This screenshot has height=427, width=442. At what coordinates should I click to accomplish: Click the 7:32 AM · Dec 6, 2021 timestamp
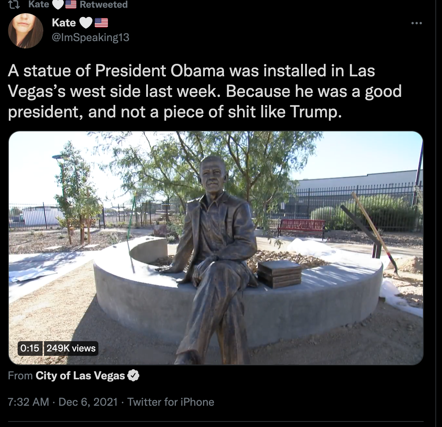click(x=63, y=402)
